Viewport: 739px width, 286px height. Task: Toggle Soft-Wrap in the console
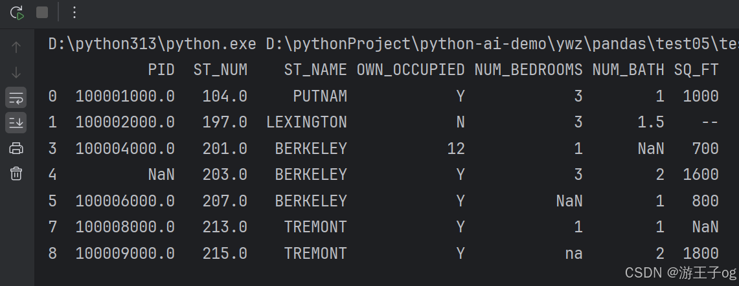(x=16, y=98)
